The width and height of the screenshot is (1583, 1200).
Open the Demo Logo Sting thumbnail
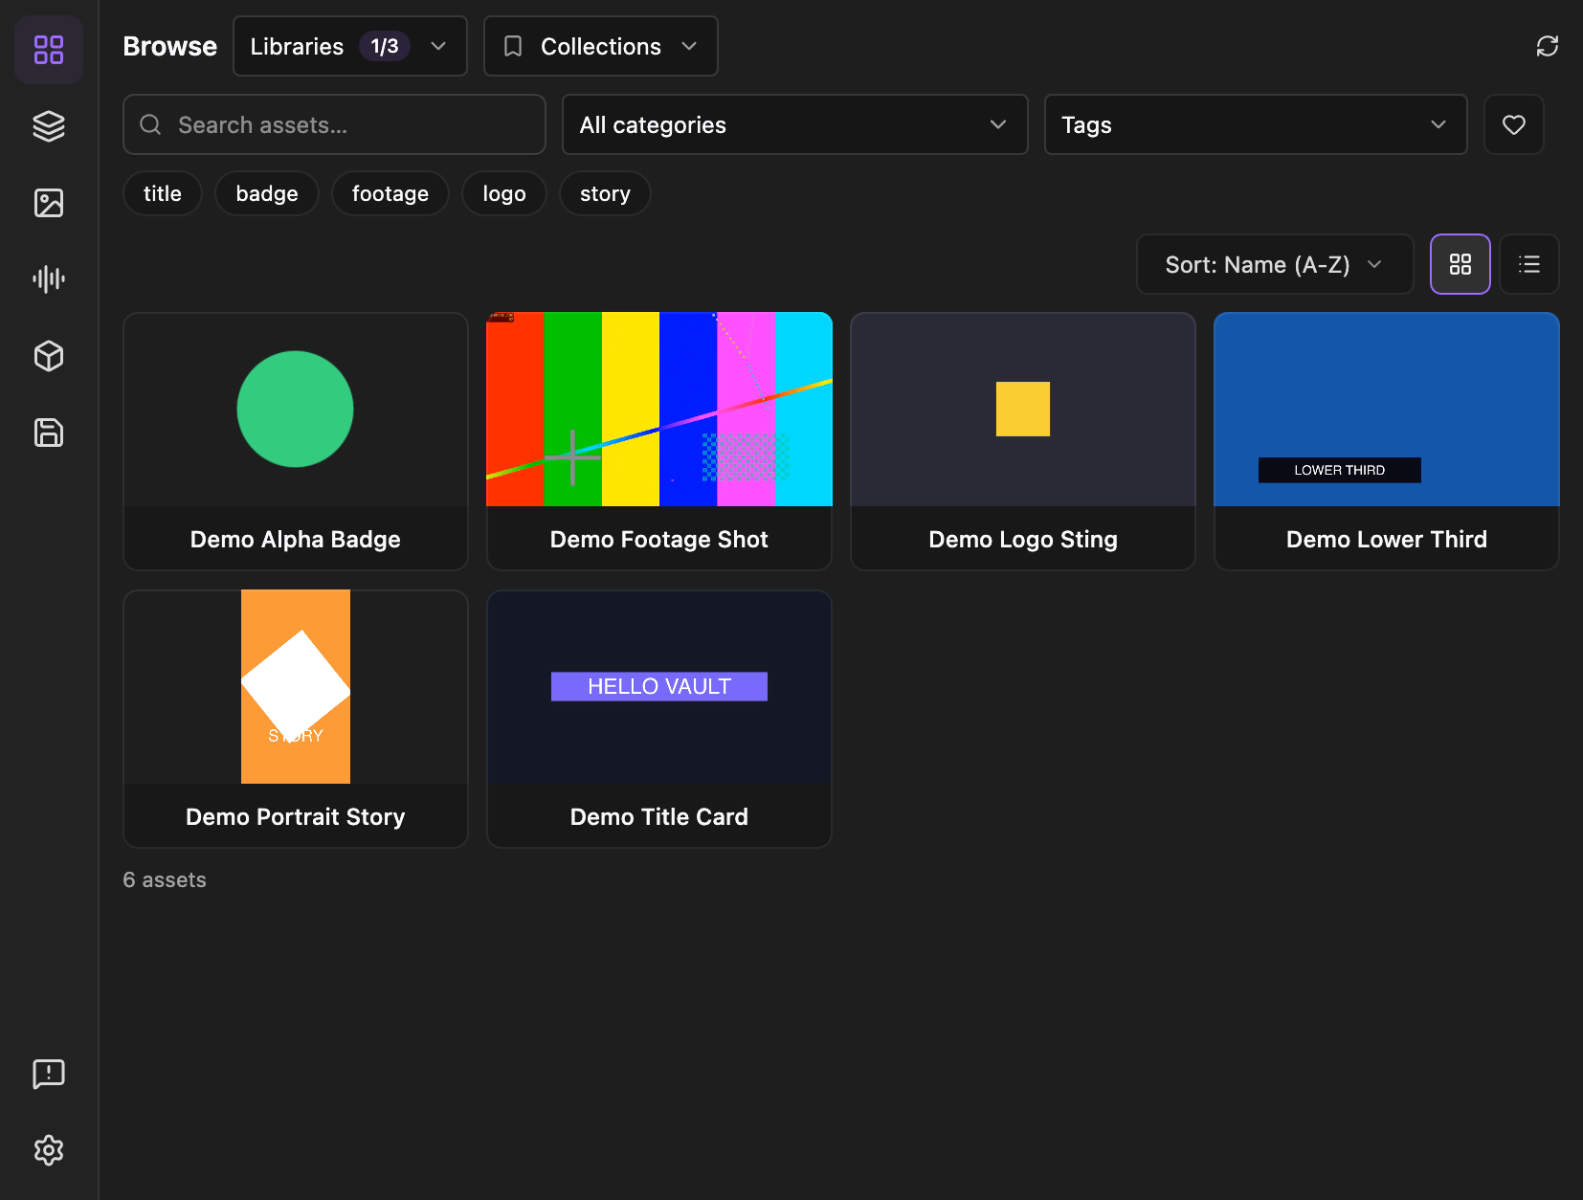click(x=1023, y=410)
